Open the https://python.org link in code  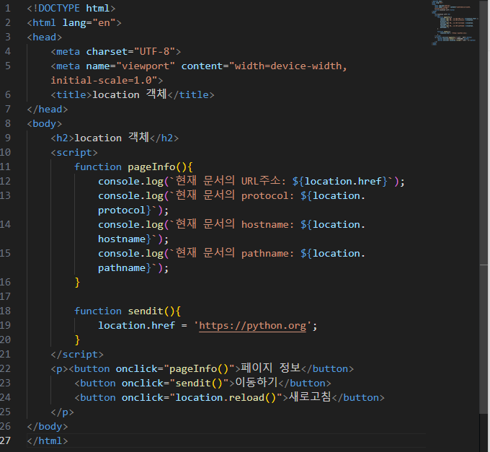pos(252,326)
